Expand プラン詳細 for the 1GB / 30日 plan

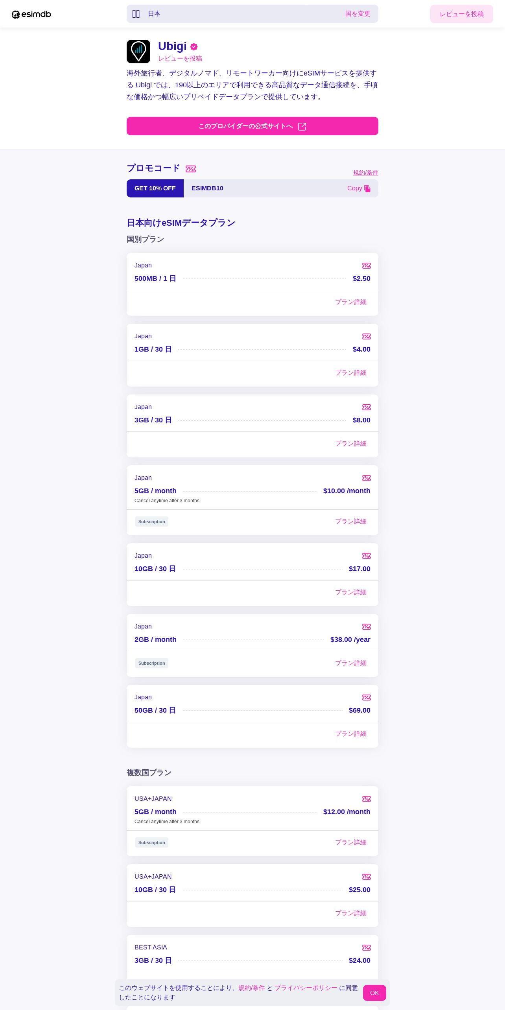point(350,373)
